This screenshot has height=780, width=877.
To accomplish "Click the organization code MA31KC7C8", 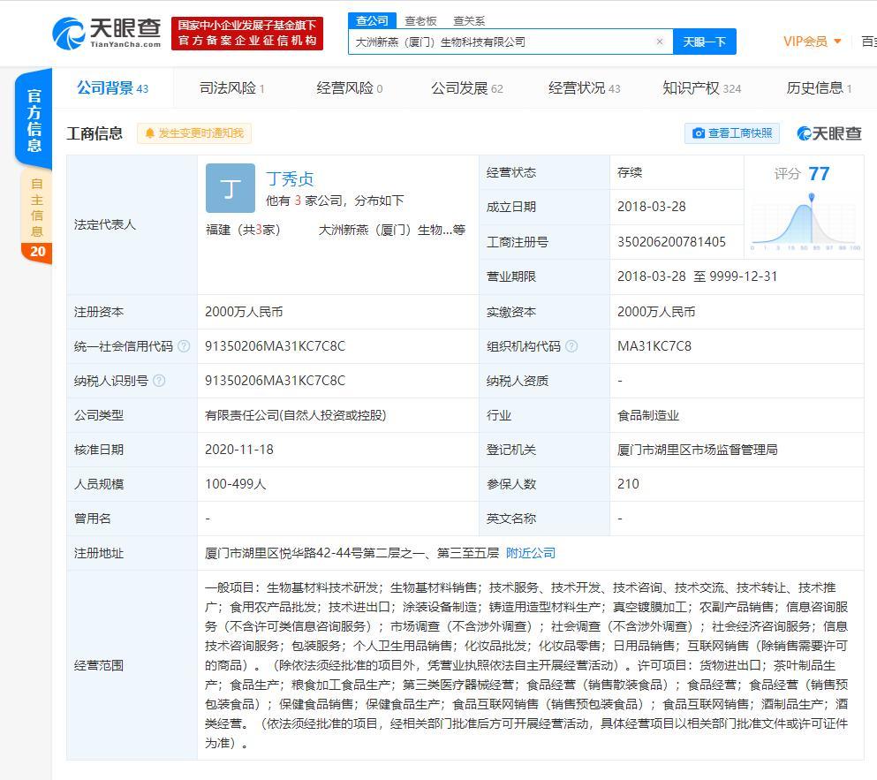I will point(654,346).
